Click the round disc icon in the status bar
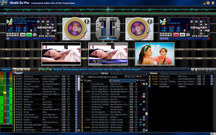Image resolution: width=216 pixels, height=135 pixels. pos(207,70)
